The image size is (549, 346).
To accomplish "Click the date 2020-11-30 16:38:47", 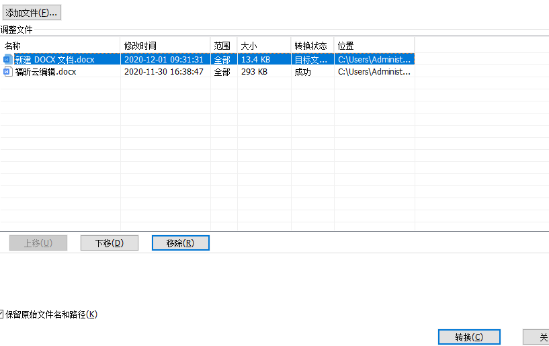I will (164, 72).
